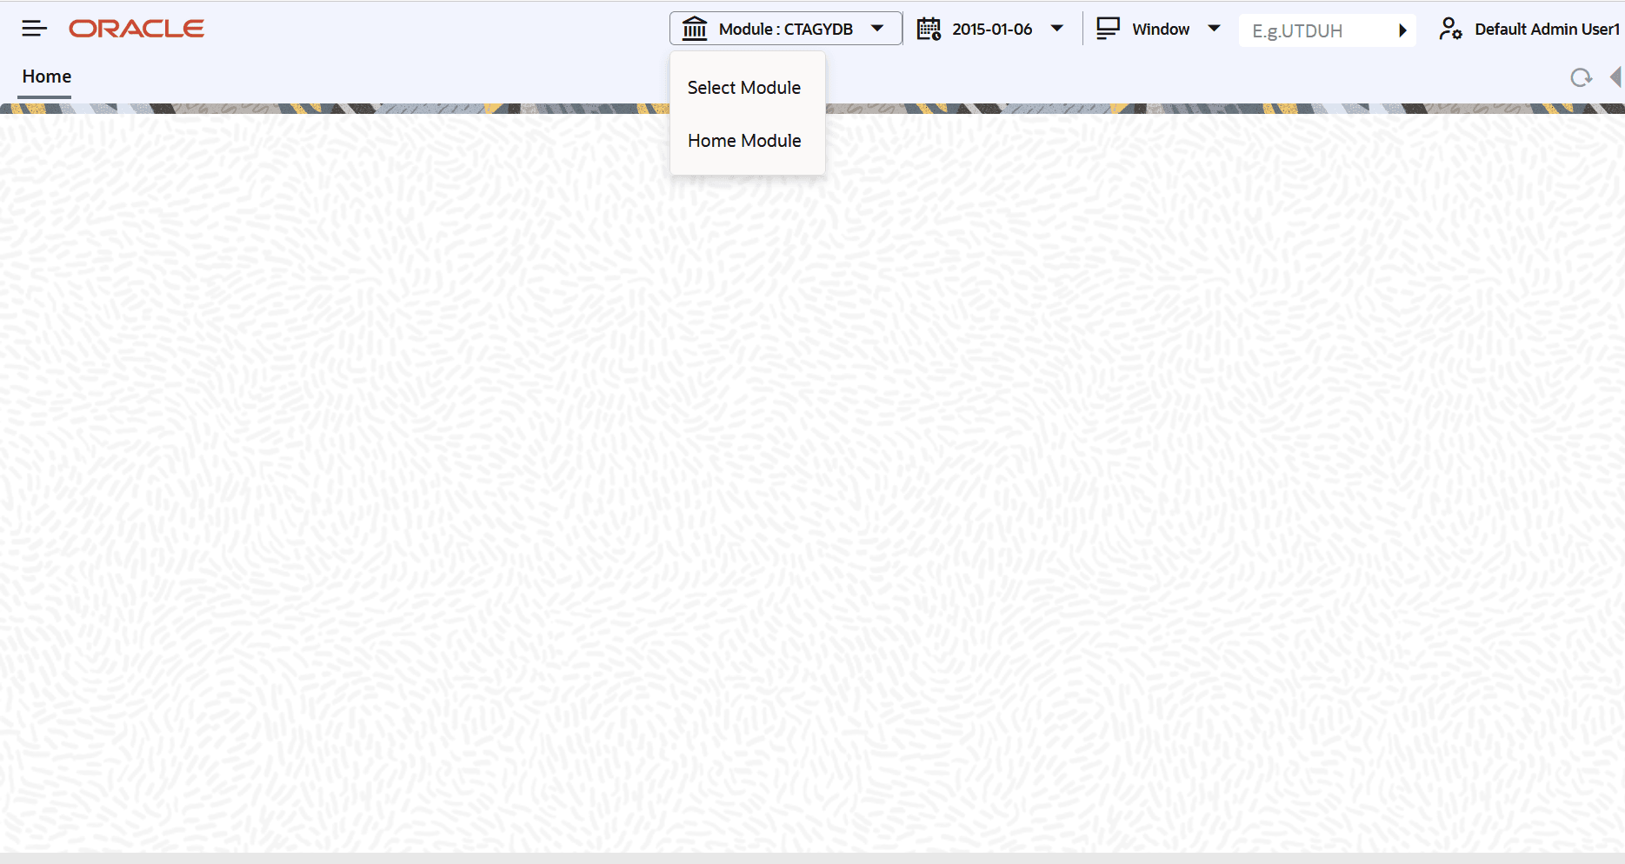Switch to the Home tab

pos(47,76)
